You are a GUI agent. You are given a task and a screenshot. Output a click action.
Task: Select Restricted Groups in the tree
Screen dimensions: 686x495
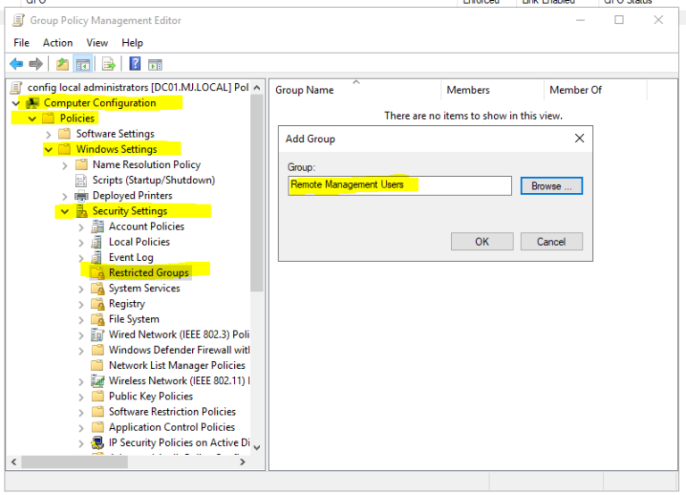pos(148,273)
